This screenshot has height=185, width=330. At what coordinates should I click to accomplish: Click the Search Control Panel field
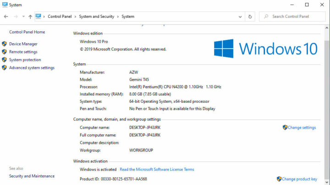coord(292,17)
